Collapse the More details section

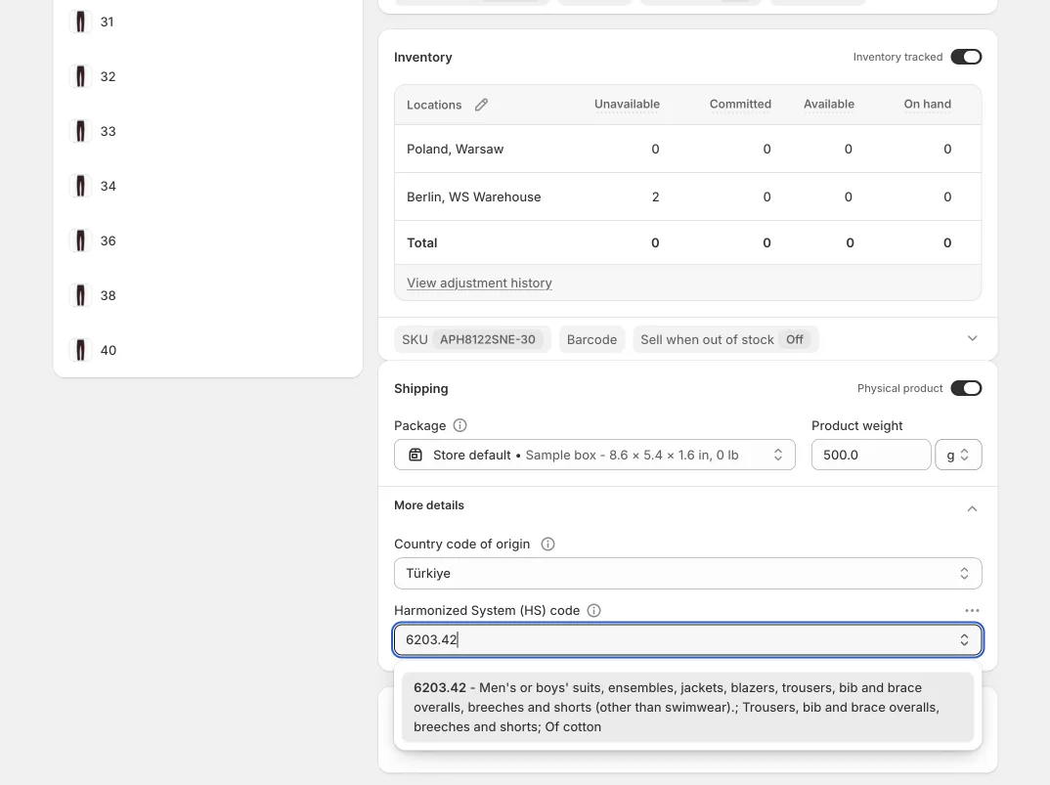(x=972, y=509)
